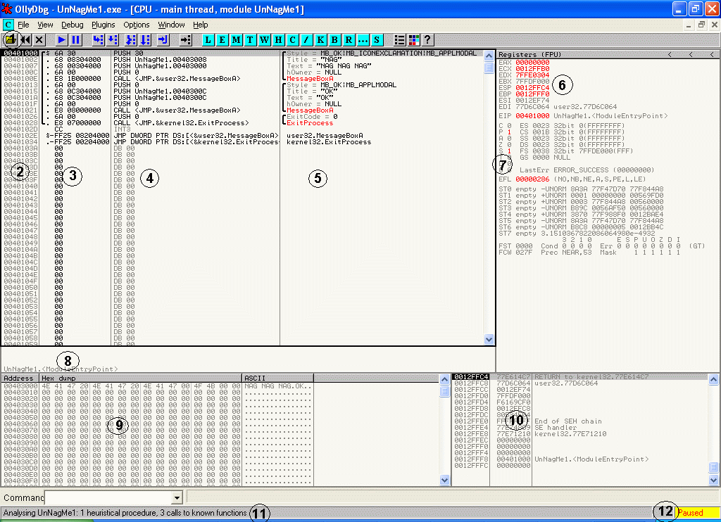Click the Go to address icon

[x=185, y=40]
